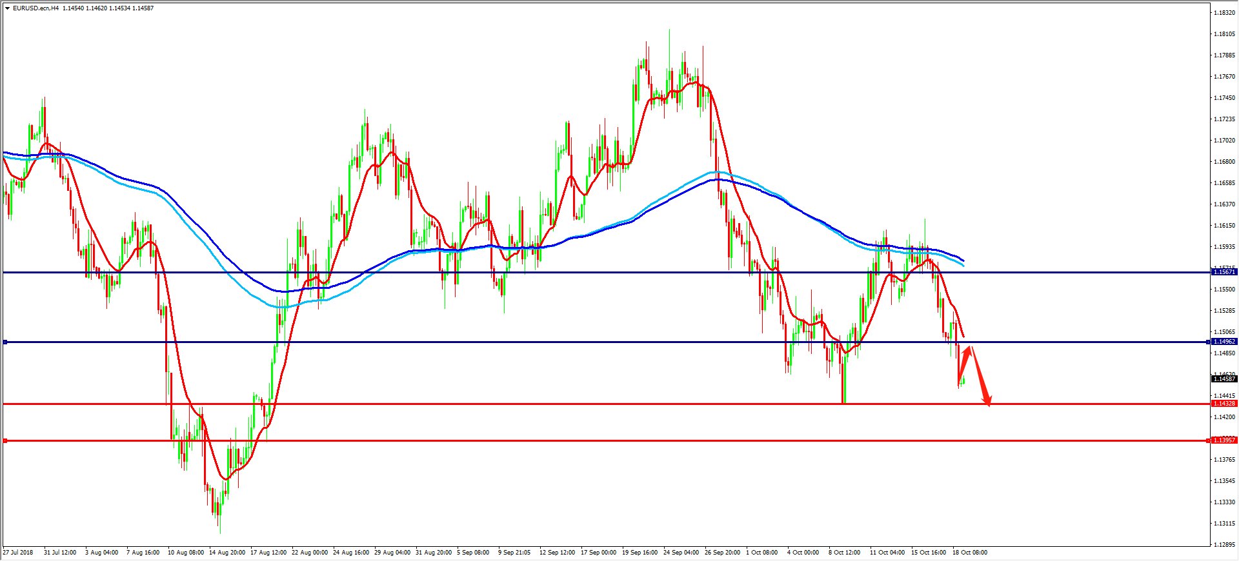Click the 19 Sep 16:00 time label

point(640,553)
